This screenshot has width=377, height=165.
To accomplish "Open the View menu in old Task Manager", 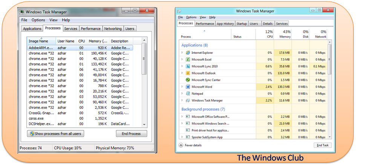I will coord(54,20).
